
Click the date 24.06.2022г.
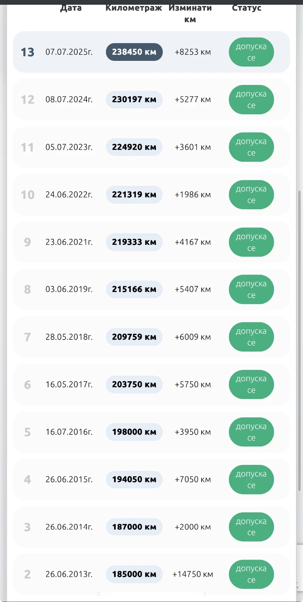[69, 195]
